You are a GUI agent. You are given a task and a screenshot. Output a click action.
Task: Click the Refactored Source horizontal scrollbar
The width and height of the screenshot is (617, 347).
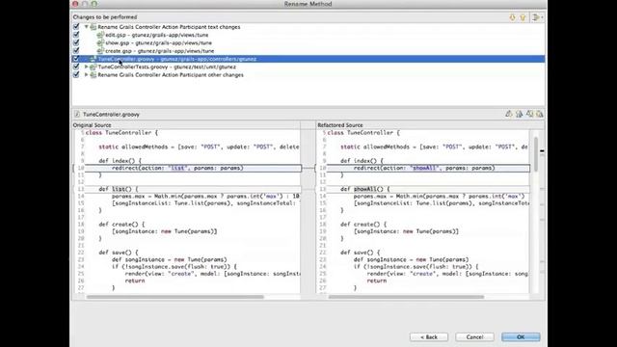[406, 297]
